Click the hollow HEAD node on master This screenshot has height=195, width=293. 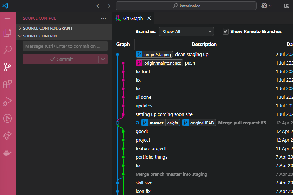click(x=117, y=123)
